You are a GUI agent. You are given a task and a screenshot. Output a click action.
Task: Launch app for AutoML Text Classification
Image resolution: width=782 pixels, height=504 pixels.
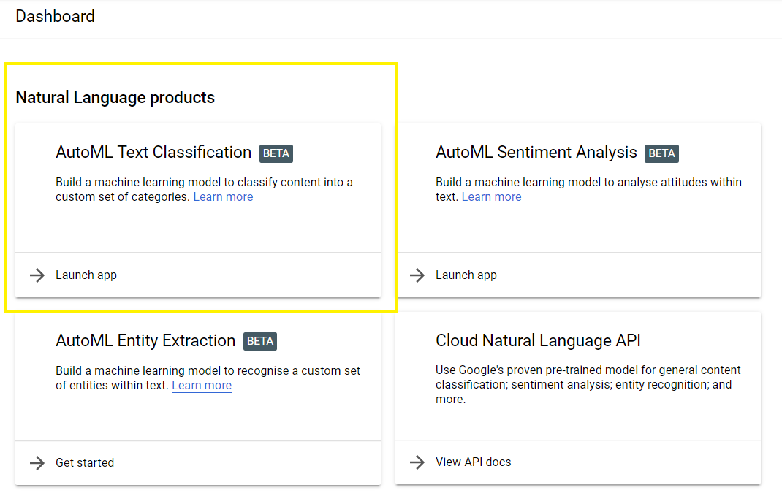pos(86,275)
